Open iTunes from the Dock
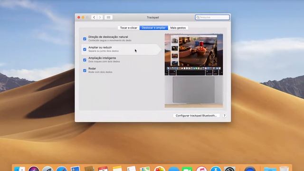 click(x=201, y=169)
